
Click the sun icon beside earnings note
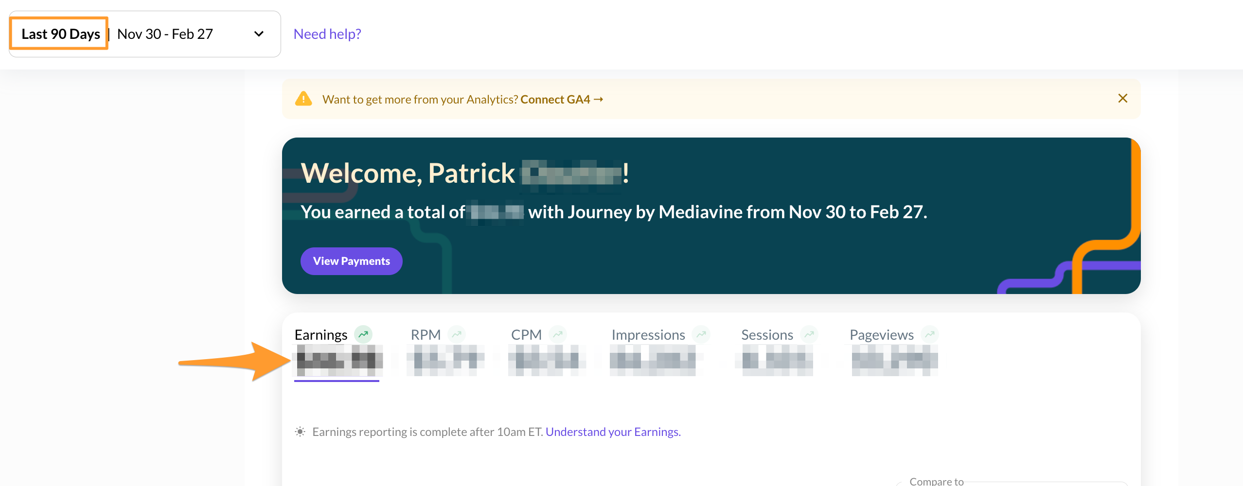pos(300,432)
